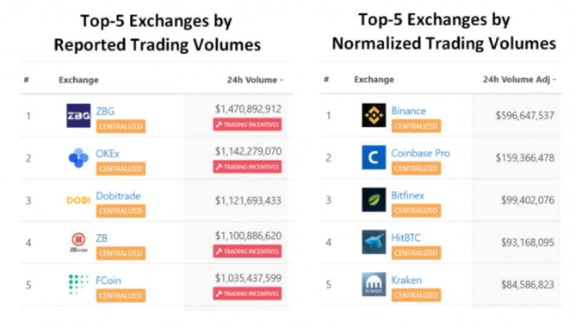
Task: Sort by the 24h Volume column arrow
Action: pyautogui.click(x=281, y=81)
